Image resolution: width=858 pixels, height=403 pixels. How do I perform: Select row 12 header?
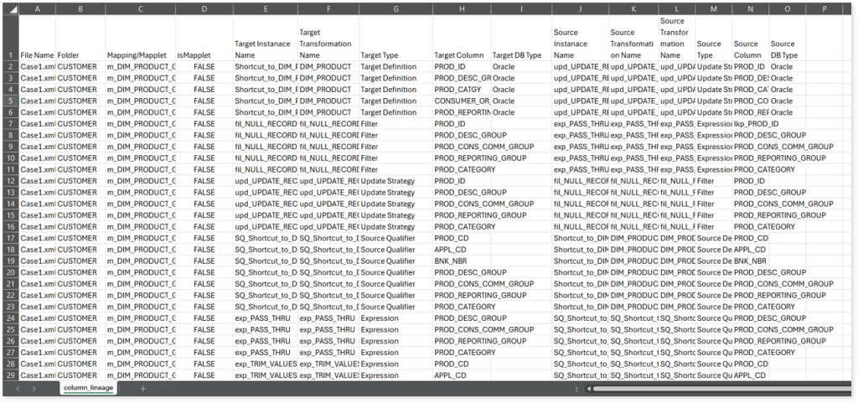click(x=10, y=181)
